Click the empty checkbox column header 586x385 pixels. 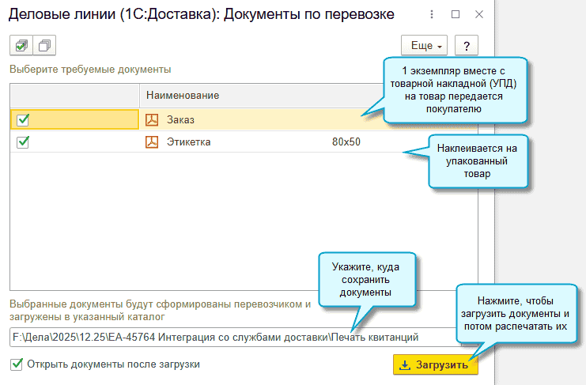point(74,95)
